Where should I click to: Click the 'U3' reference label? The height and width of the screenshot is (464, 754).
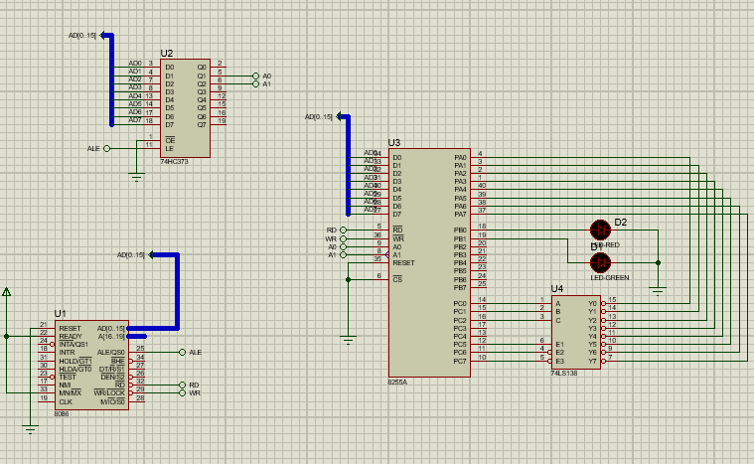click(393, 143)
